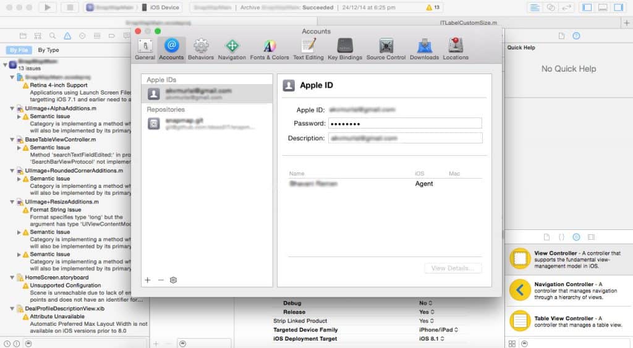Click the Stop button in Xcode toolbar
The height and width of the screenshot is (348, 633).
tap(70, 7)
